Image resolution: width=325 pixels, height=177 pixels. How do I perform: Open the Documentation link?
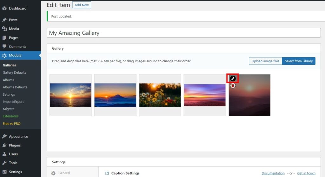[273, 173]
